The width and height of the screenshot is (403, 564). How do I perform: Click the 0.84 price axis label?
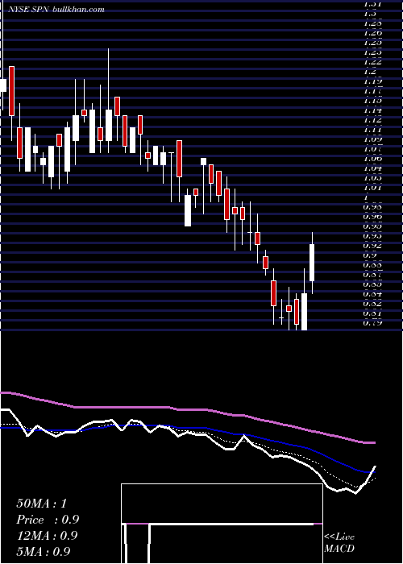pyautogui.click(x=372, y=294)
